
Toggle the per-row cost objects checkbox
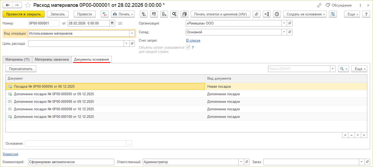188,47
